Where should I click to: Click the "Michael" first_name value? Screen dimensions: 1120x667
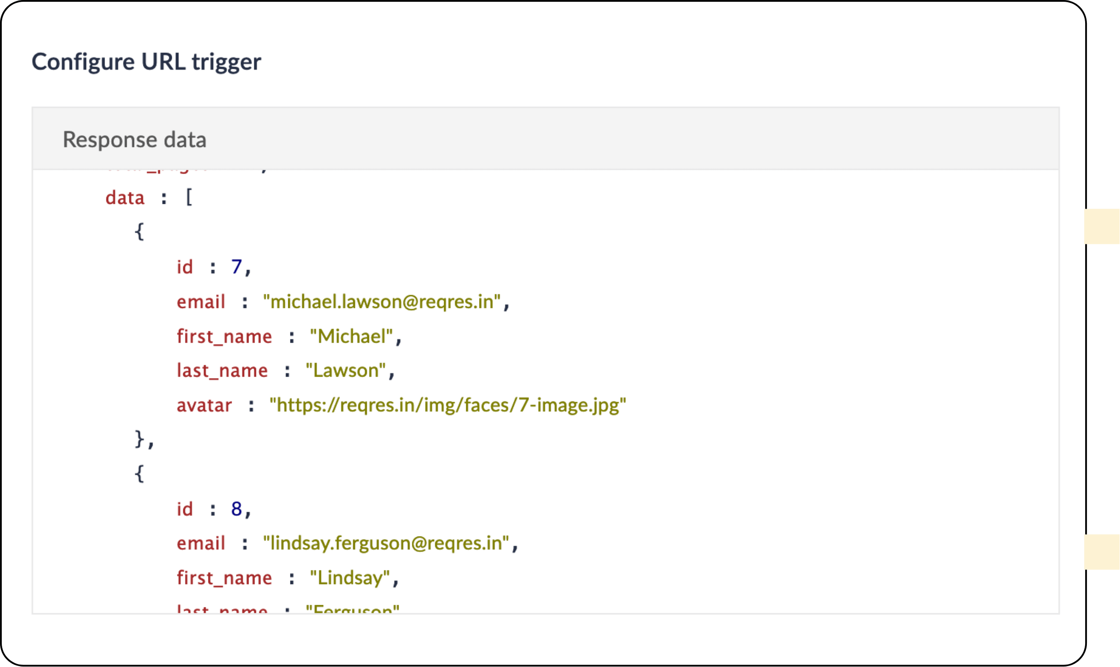(351, 336)
